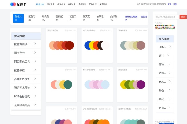Switch to the 经典配色 tab
The image size is (187, 124).
point(46,18)
